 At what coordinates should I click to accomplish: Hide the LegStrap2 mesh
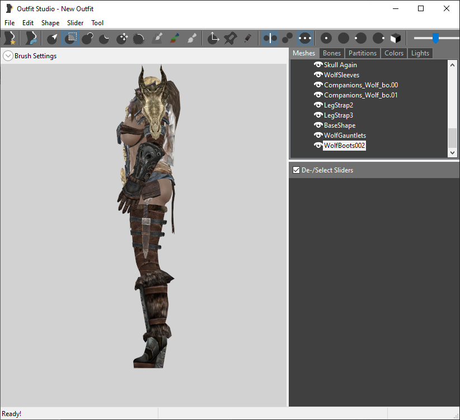click(x=318, y=105)
